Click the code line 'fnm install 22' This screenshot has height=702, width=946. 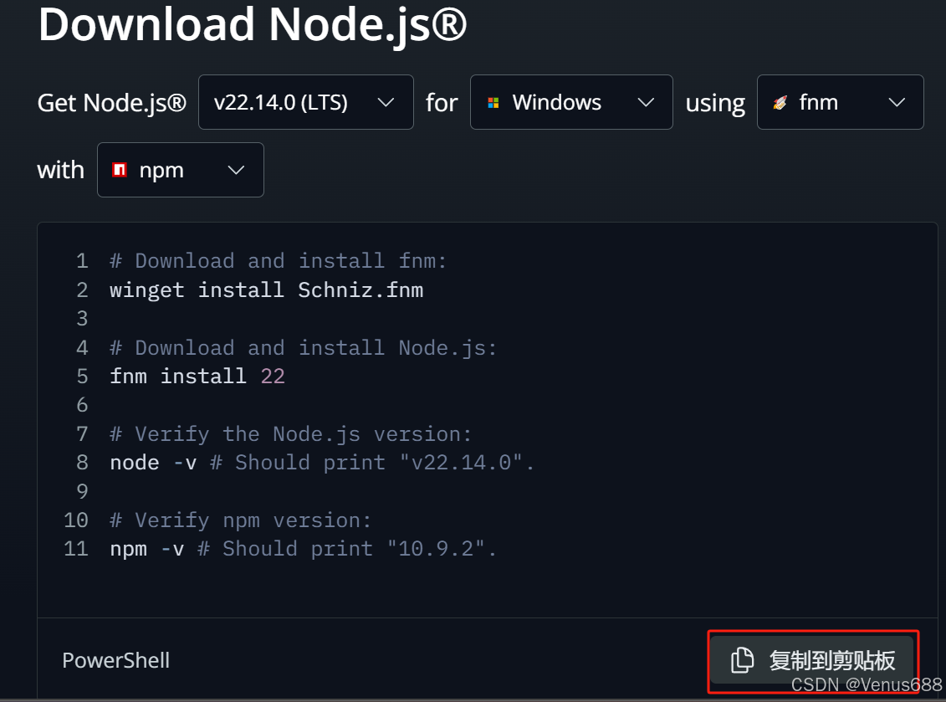pyautogui.click(x=197, y=377)
